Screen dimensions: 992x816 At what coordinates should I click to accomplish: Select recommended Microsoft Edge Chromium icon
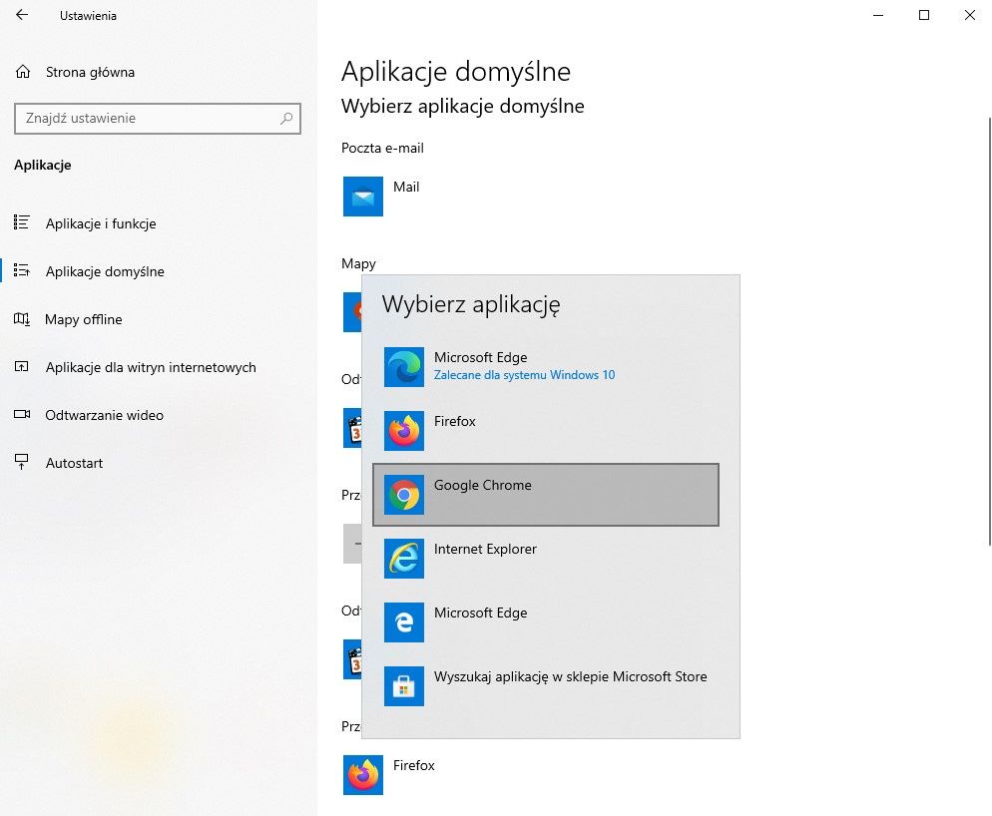coord(403,367)
